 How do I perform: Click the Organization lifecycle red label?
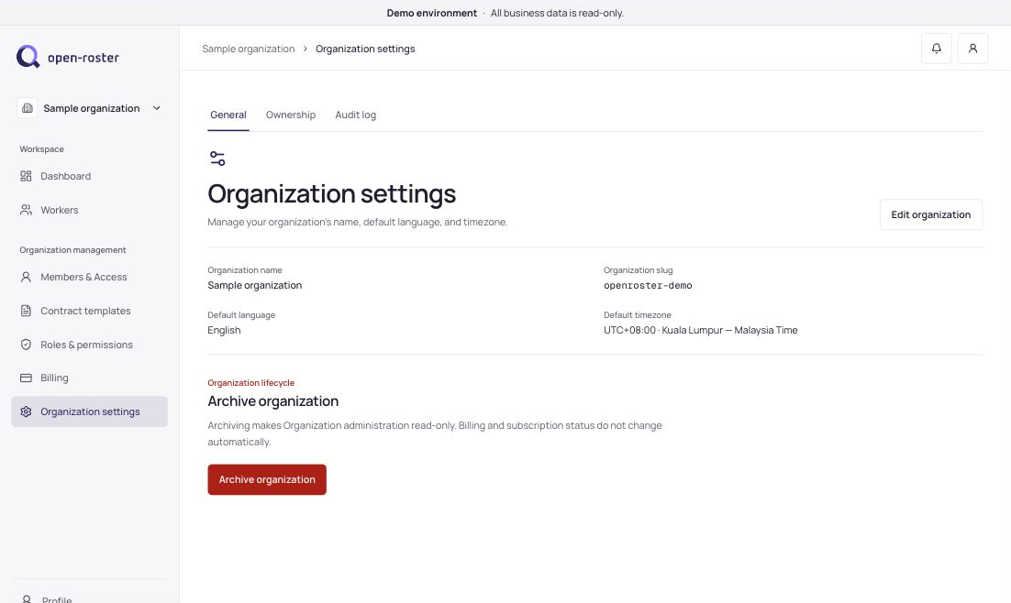click(x=250, y=383)
